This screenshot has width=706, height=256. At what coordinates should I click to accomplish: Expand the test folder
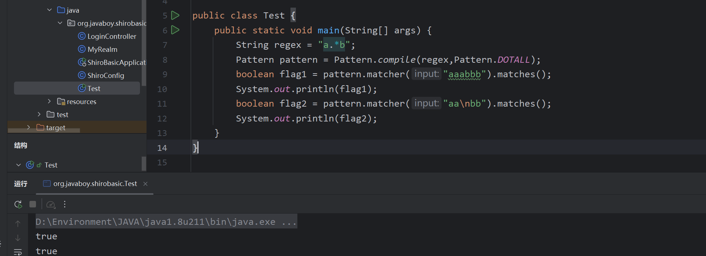[39, 115]
